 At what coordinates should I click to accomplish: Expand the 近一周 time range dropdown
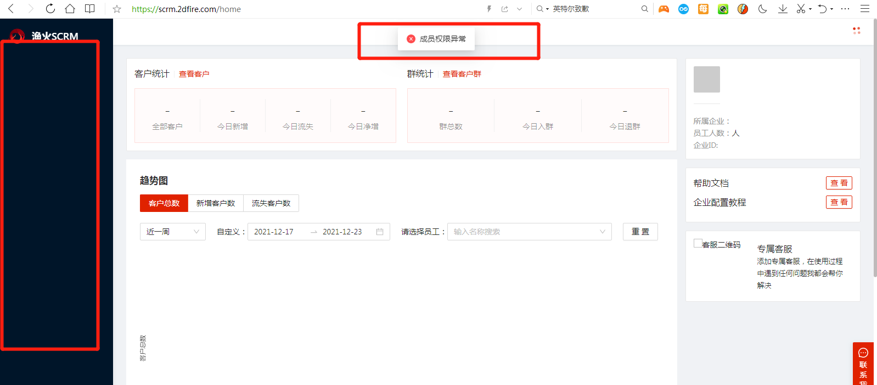[x=172, y=232]
